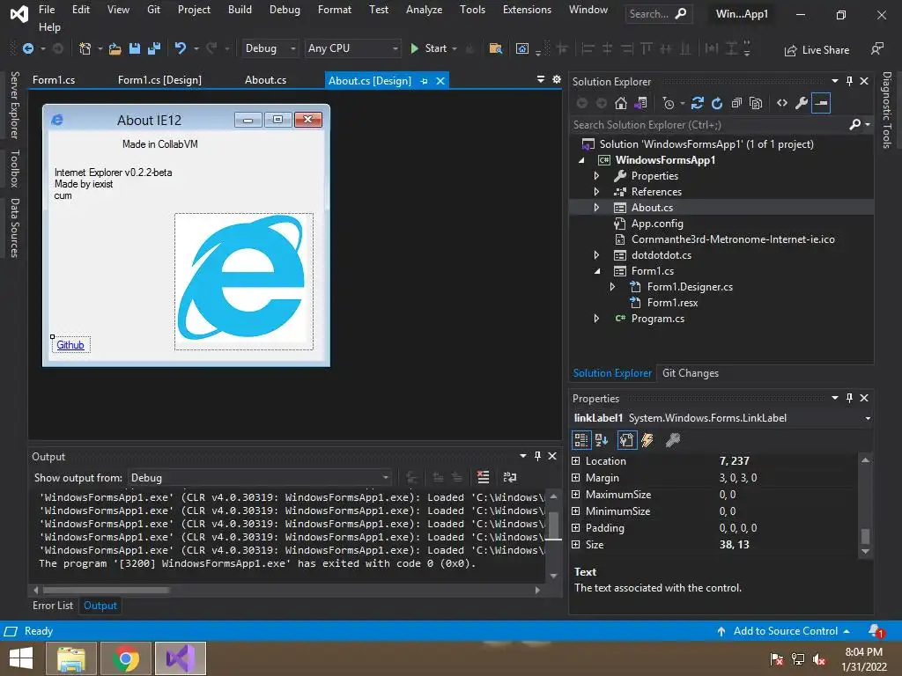Viewport: 902px width, 676px height.
Task: Click the Properties grid vertical scrollbar thumb
Action: 865,536
